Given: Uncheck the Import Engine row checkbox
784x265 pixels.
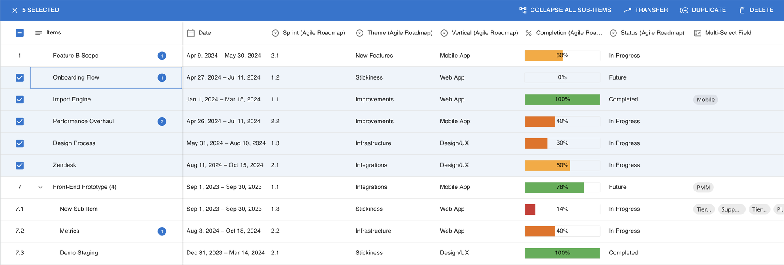Looking at the screenshot, I should [20, 100].
